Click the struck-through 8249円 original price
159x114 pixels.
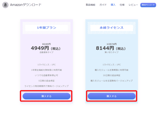(x=47, y=44)
